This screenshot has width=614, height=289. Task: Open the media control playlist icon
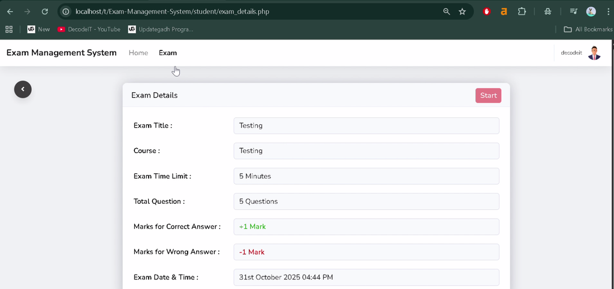[573, 11]
